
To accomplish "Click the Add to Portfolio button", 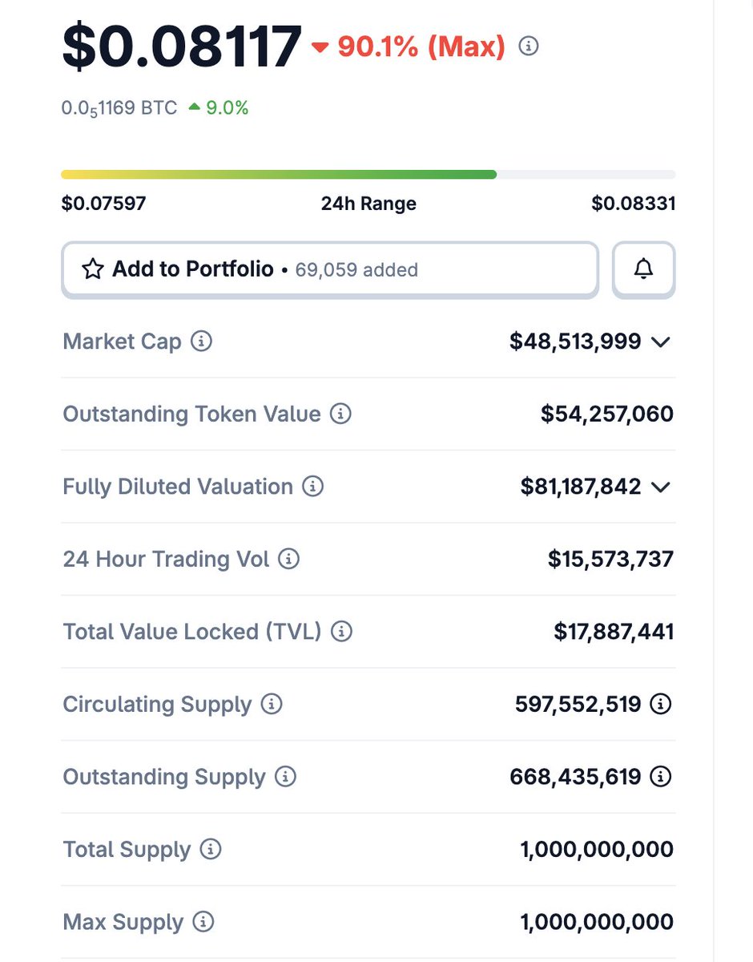I will [329, 269].
